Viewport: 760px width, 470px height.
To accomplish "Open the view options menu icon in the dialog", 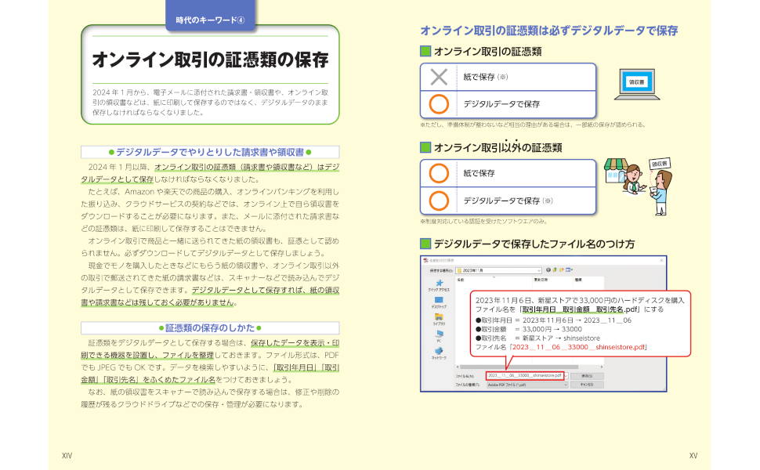I will click(x=569, y=270).
